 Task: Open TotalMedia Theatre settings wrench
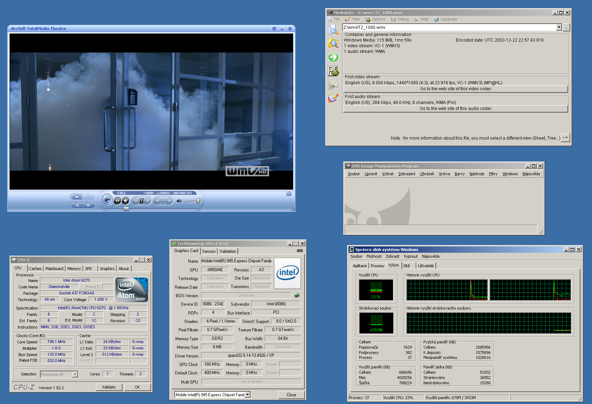point(77,205)
